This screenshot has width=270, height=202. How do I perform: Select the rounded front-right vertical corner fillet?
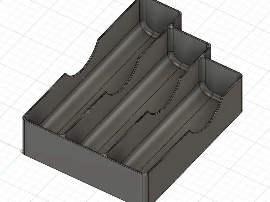(145, 189)
